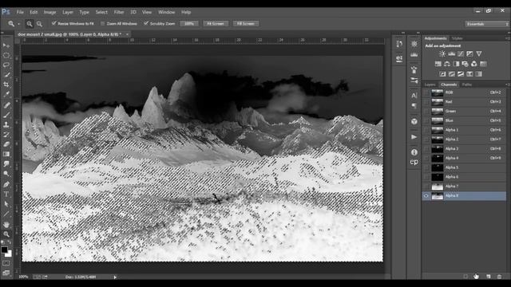
Task: Select the Eraser tool
Action: 6,144
